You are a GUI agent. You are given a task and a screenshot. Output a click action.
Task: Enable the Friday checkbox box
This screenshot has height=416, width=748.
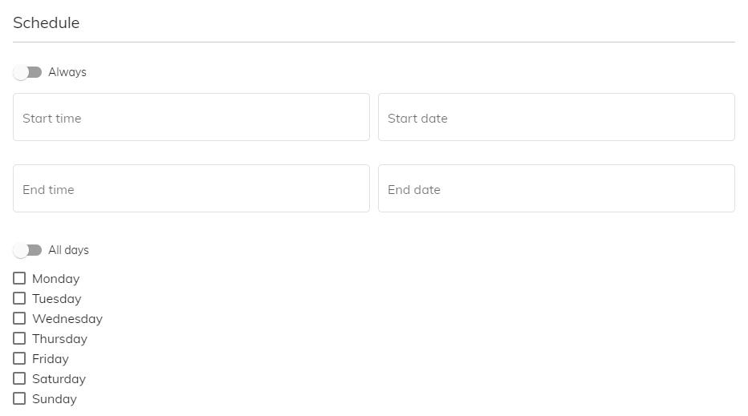tap(19, 358)
